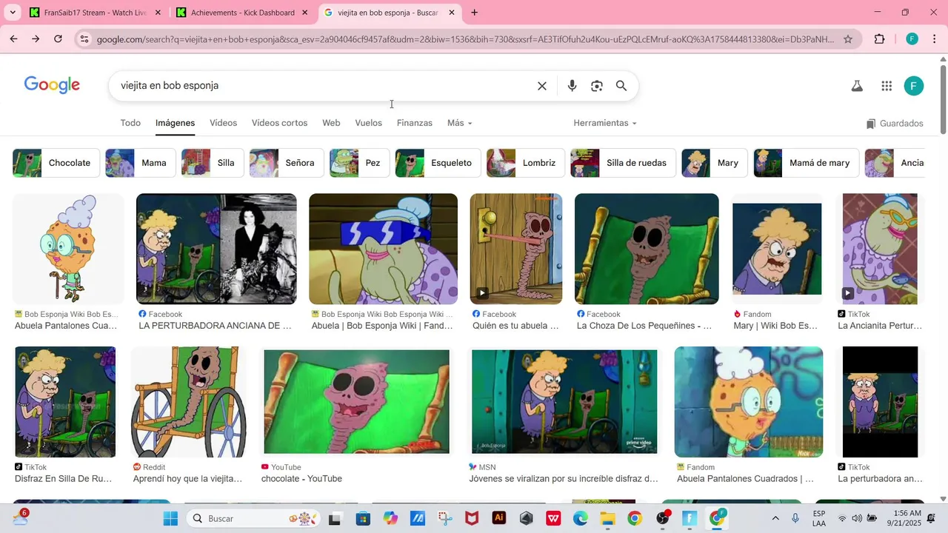The image size is (948, 533).
Task: Filter images by the Silla de ruedas chip
Action: point(623,163)
